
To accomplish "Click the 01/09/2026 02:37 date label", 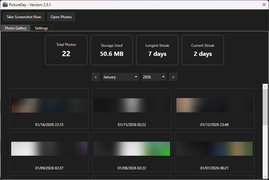I will (49, 168).
